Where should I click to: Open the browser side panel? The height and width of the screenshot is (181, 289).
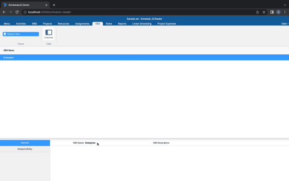pyautogui.click(x=272, y=12)
